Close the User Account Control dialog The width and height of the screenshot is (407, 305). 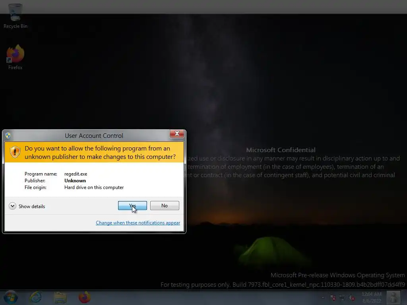[177, 133]
